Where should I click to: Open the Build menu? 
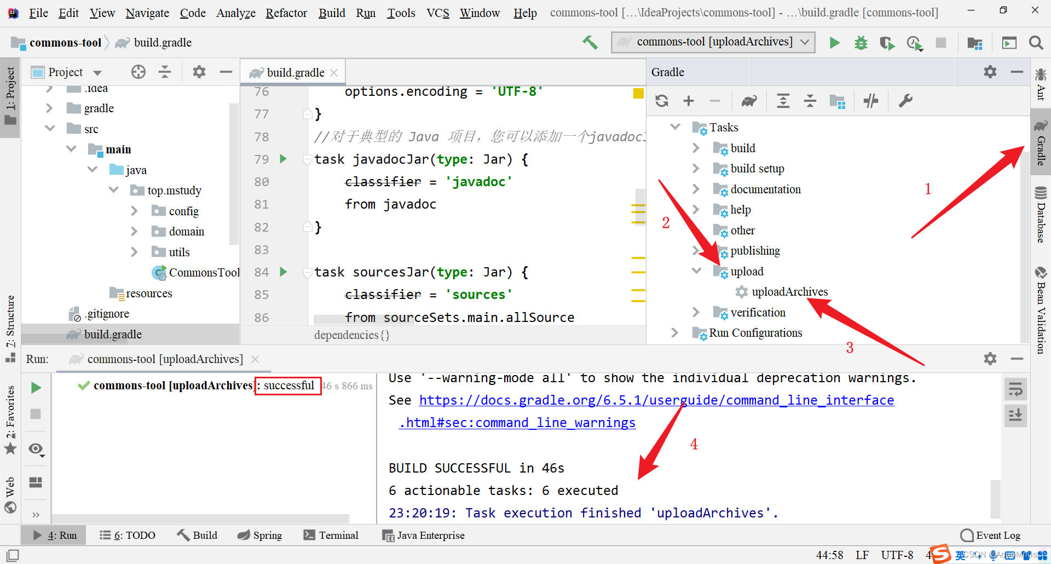pos(332,13)
